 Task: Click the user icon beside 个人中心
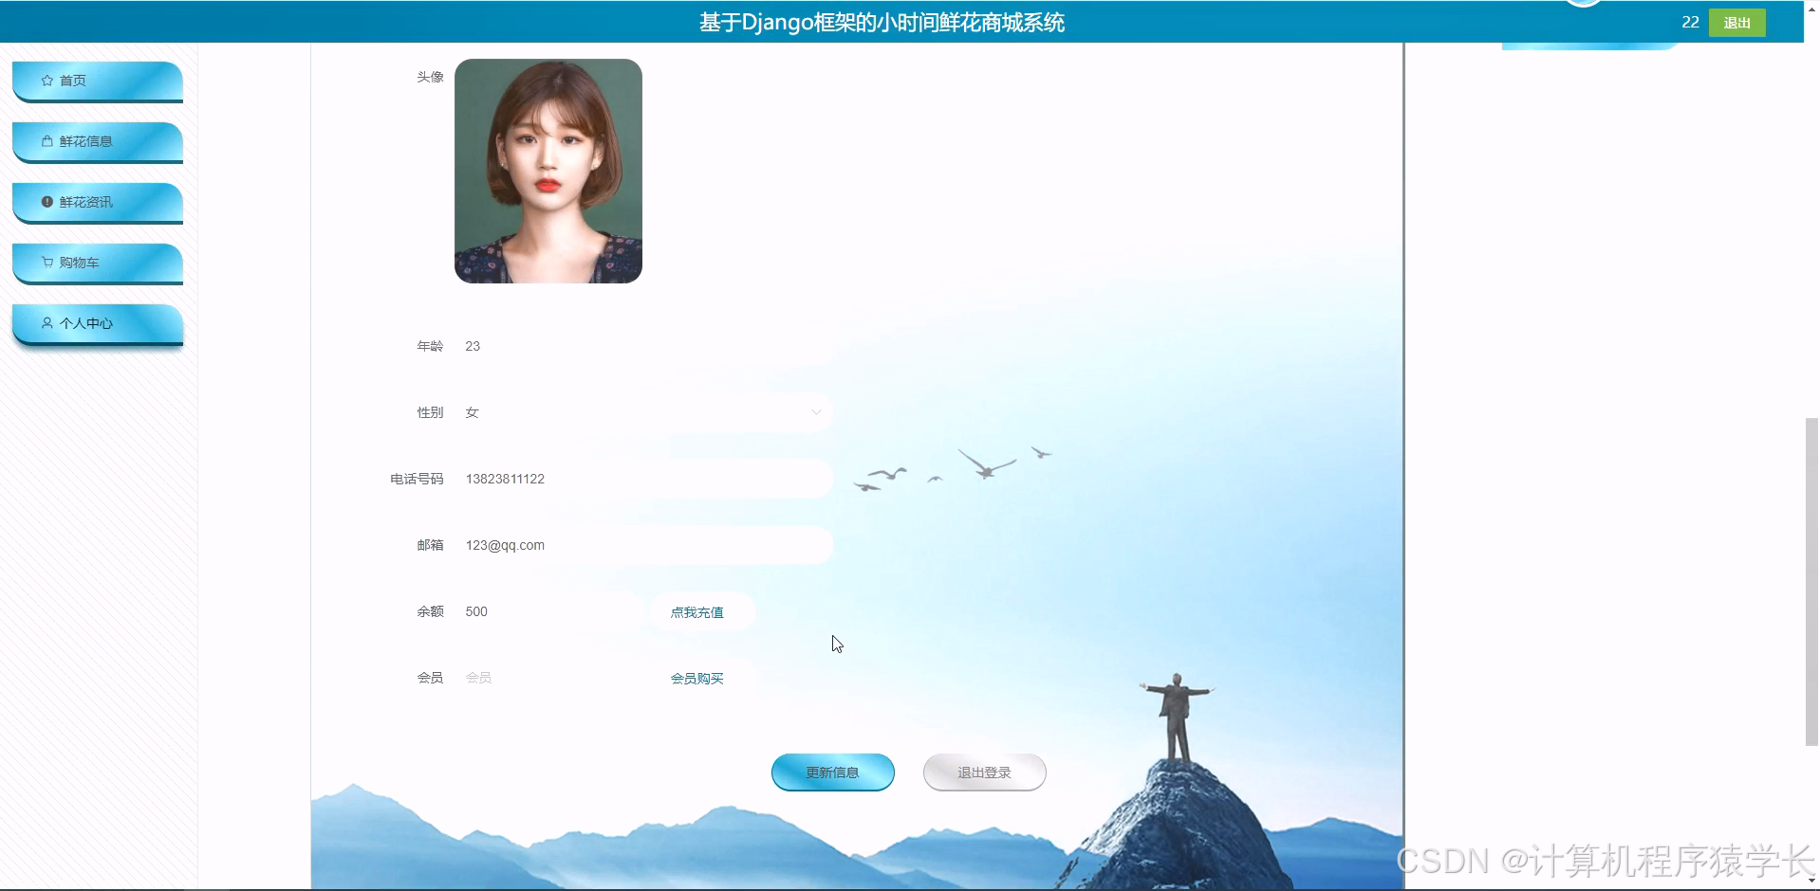[47, 323]
